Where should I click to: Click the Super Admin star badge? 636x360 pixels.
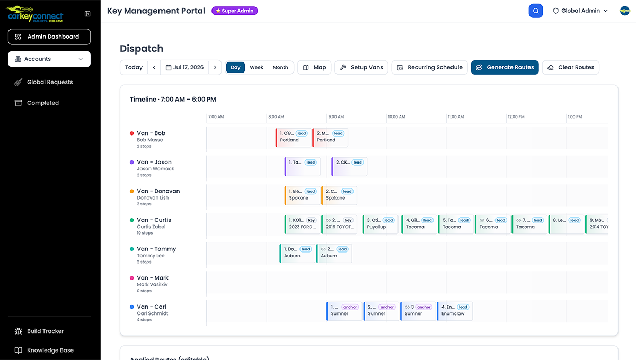tap(234, 11)
